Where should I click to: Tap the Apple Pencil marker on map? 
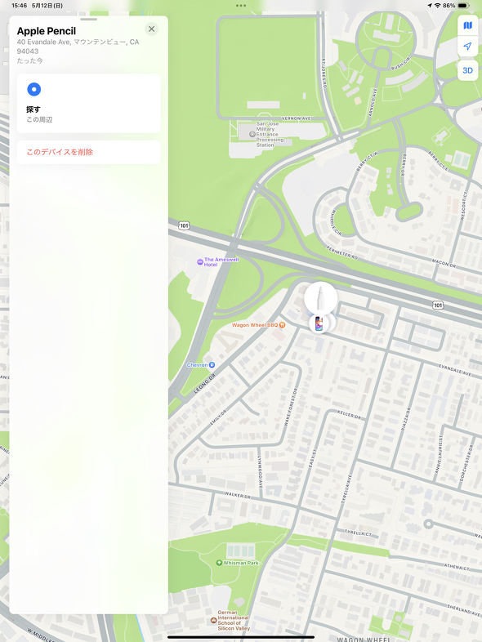pyautogui.click(x=320, y=297)
